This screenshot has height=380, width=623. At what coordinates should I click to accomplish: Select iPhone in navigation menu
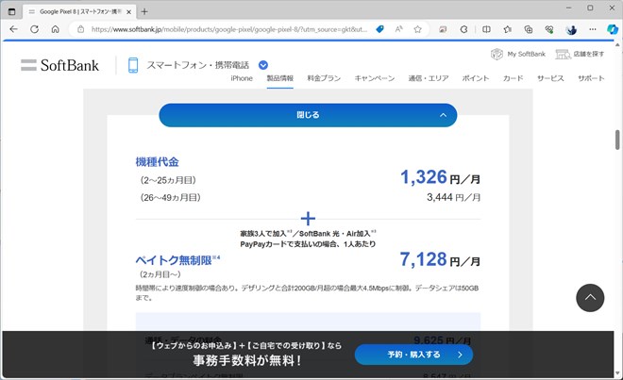pos(242,78)
